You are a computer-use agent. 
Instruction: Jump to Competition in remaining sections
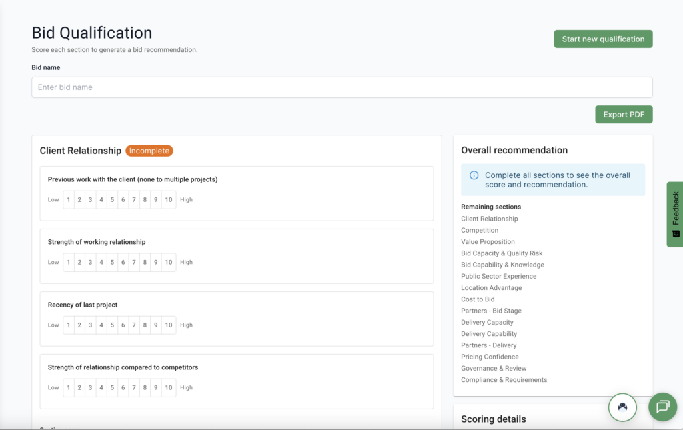tap(480, 230)
